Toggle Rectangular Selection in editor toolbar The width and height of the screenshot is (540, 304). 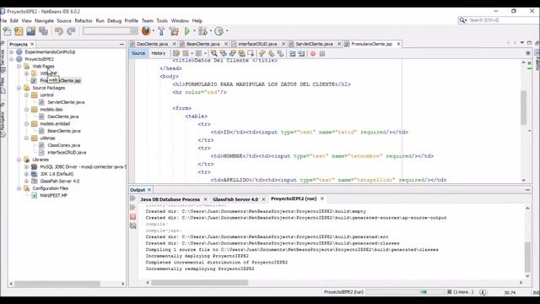(x=251, y=53)
